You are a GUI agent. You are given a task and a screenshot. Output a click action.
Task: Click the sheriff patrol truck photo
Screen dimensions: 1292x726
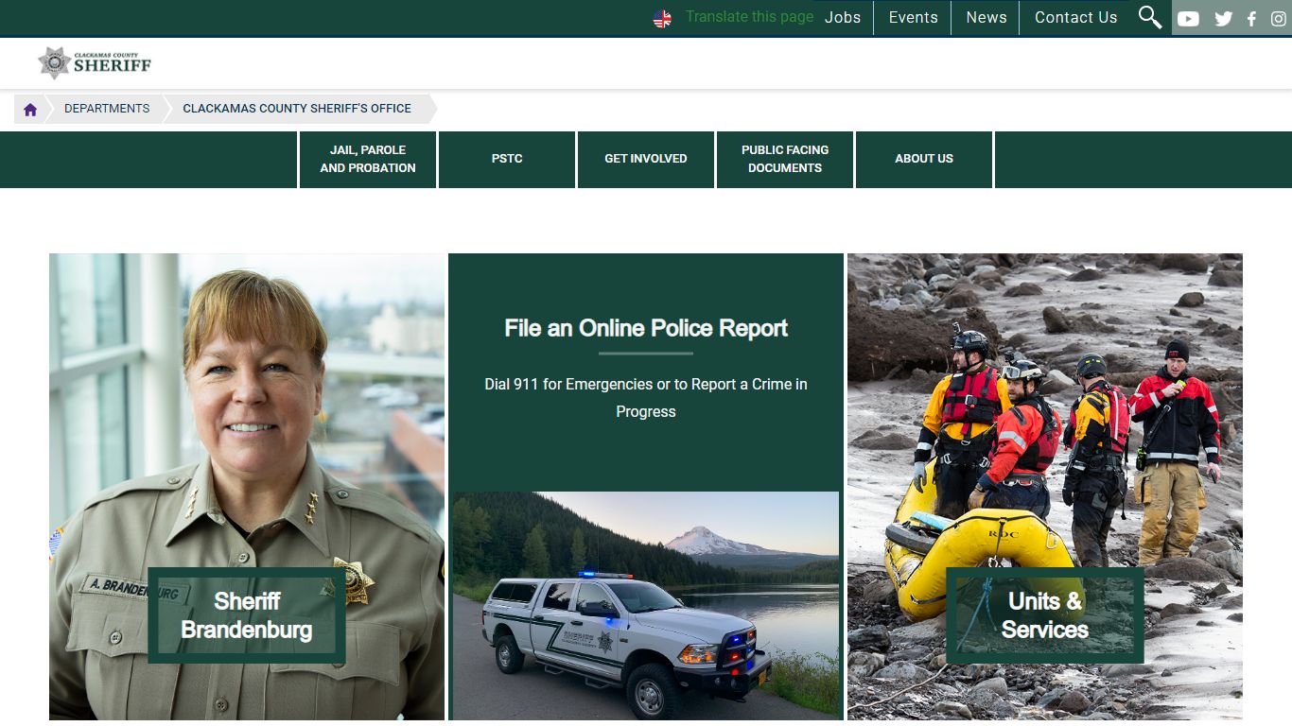646,606
